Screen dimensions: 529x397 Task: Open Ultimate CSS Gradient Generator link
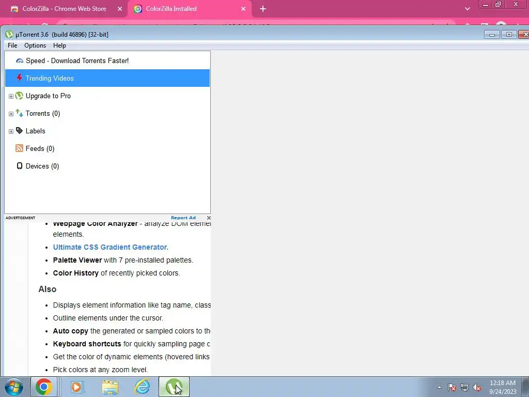tap(111, 247)
